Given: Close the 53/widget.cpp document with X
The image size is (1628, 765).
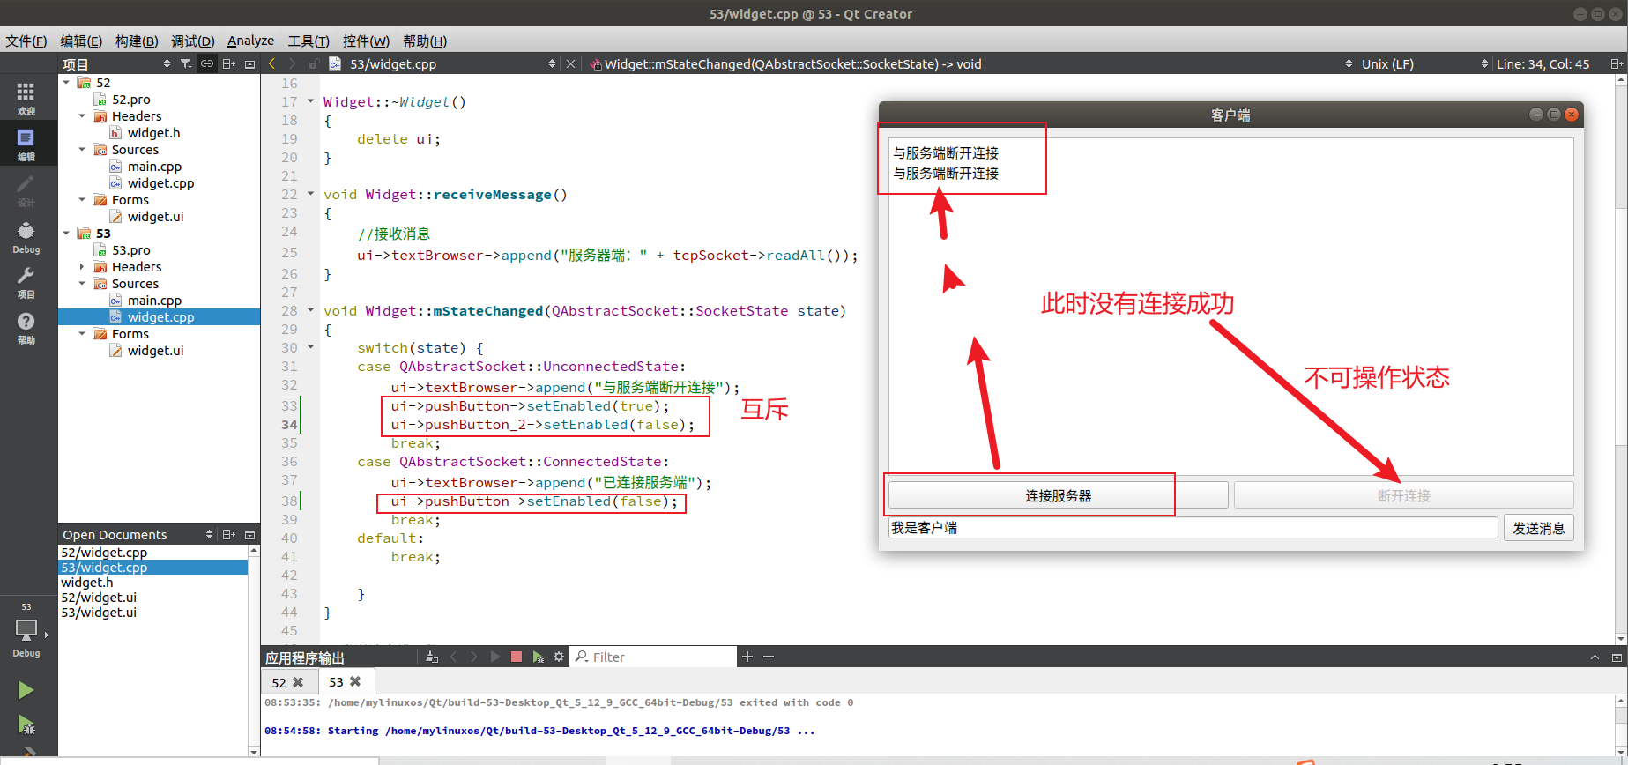Looking at the screenshot, I should point(570,63).
